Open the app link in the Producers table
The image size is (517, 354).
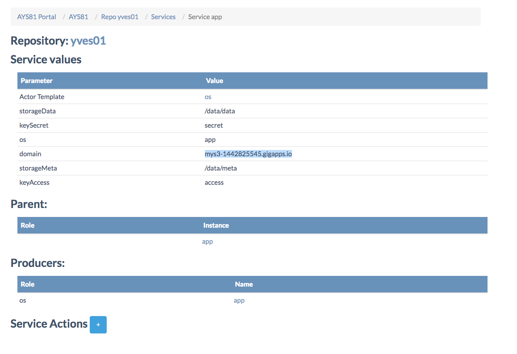click(239, 300)
